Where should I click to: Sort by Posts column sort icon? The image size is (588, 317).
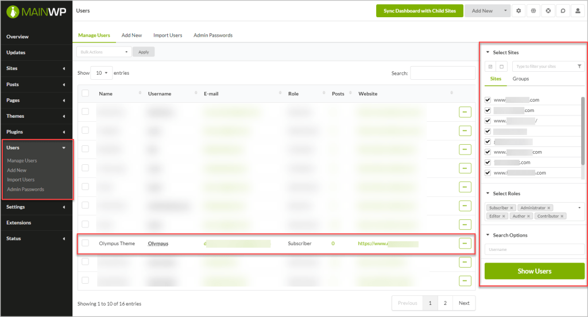(350, 93)
